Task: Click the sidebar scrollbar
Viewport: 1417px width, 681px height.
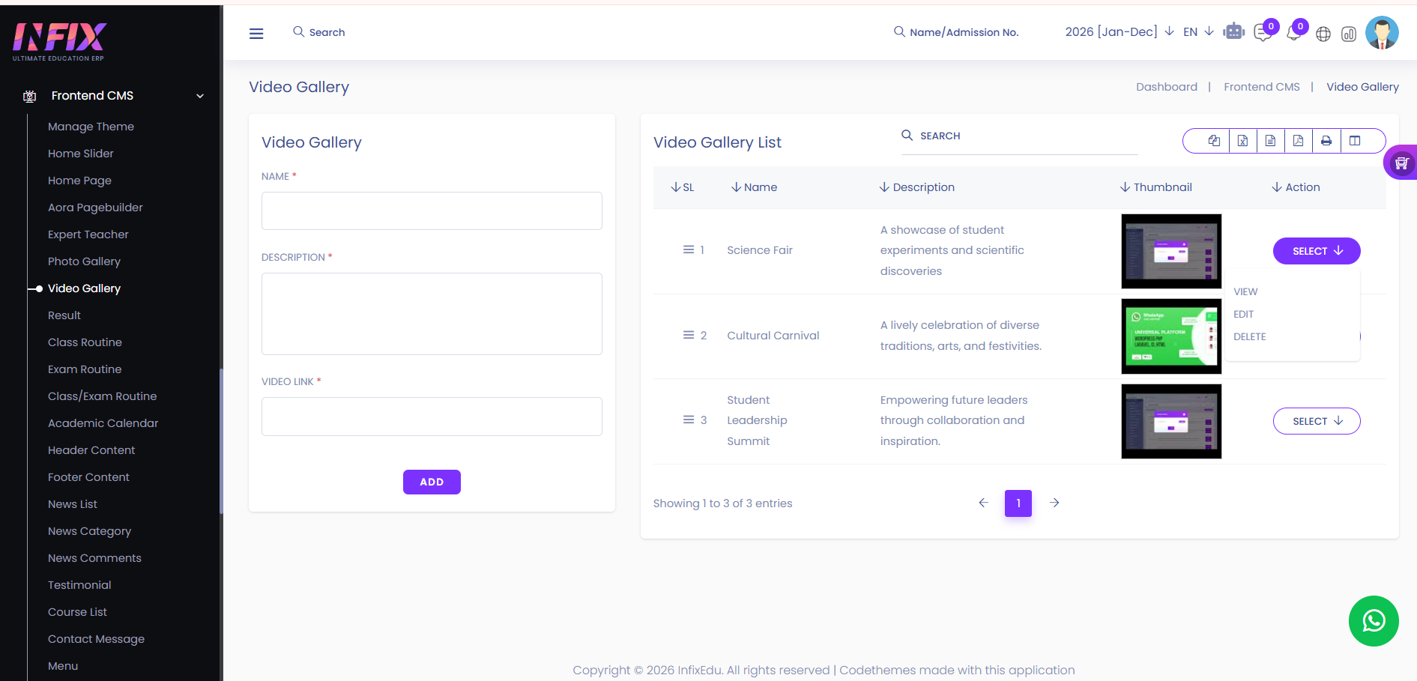Action: click(221, 441)
